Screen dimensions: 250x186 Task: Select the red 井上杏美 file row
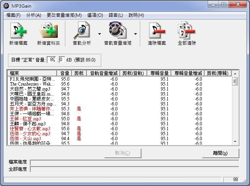(x=120, y=109)
